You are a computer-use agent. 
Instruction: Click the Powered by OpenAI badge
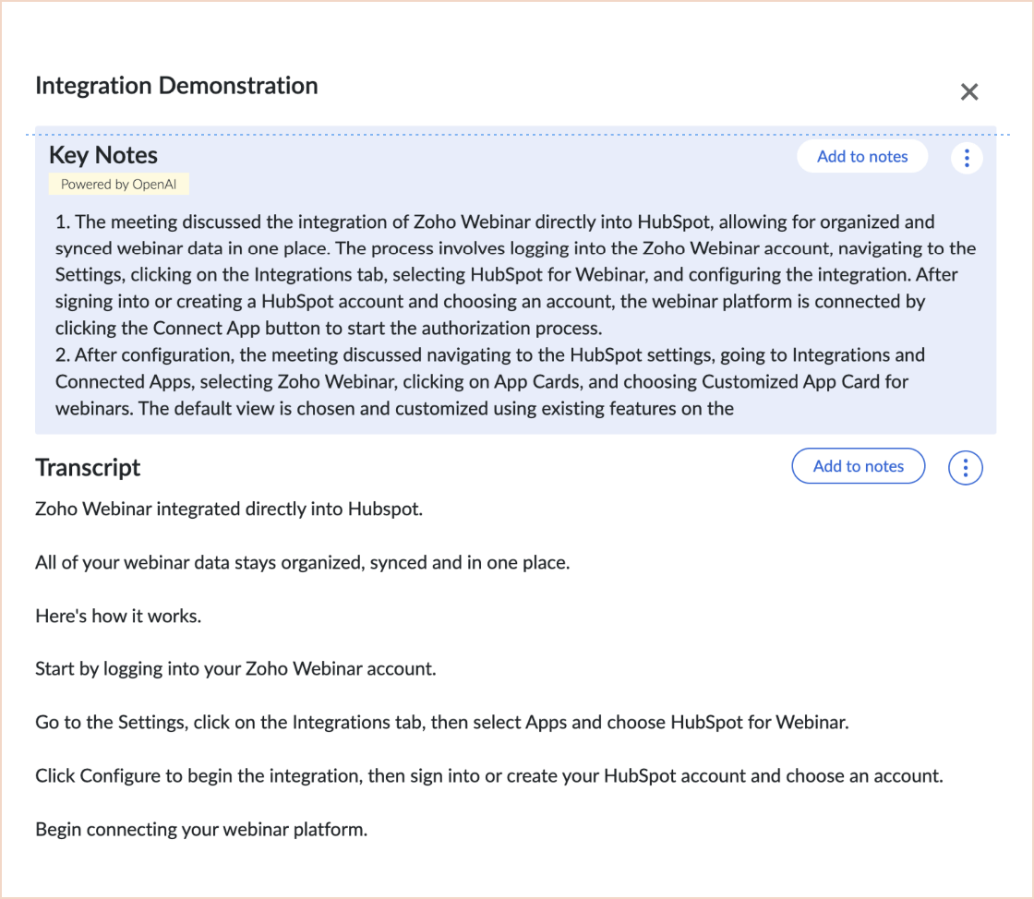pyautogui.click(x=118, y=185)
